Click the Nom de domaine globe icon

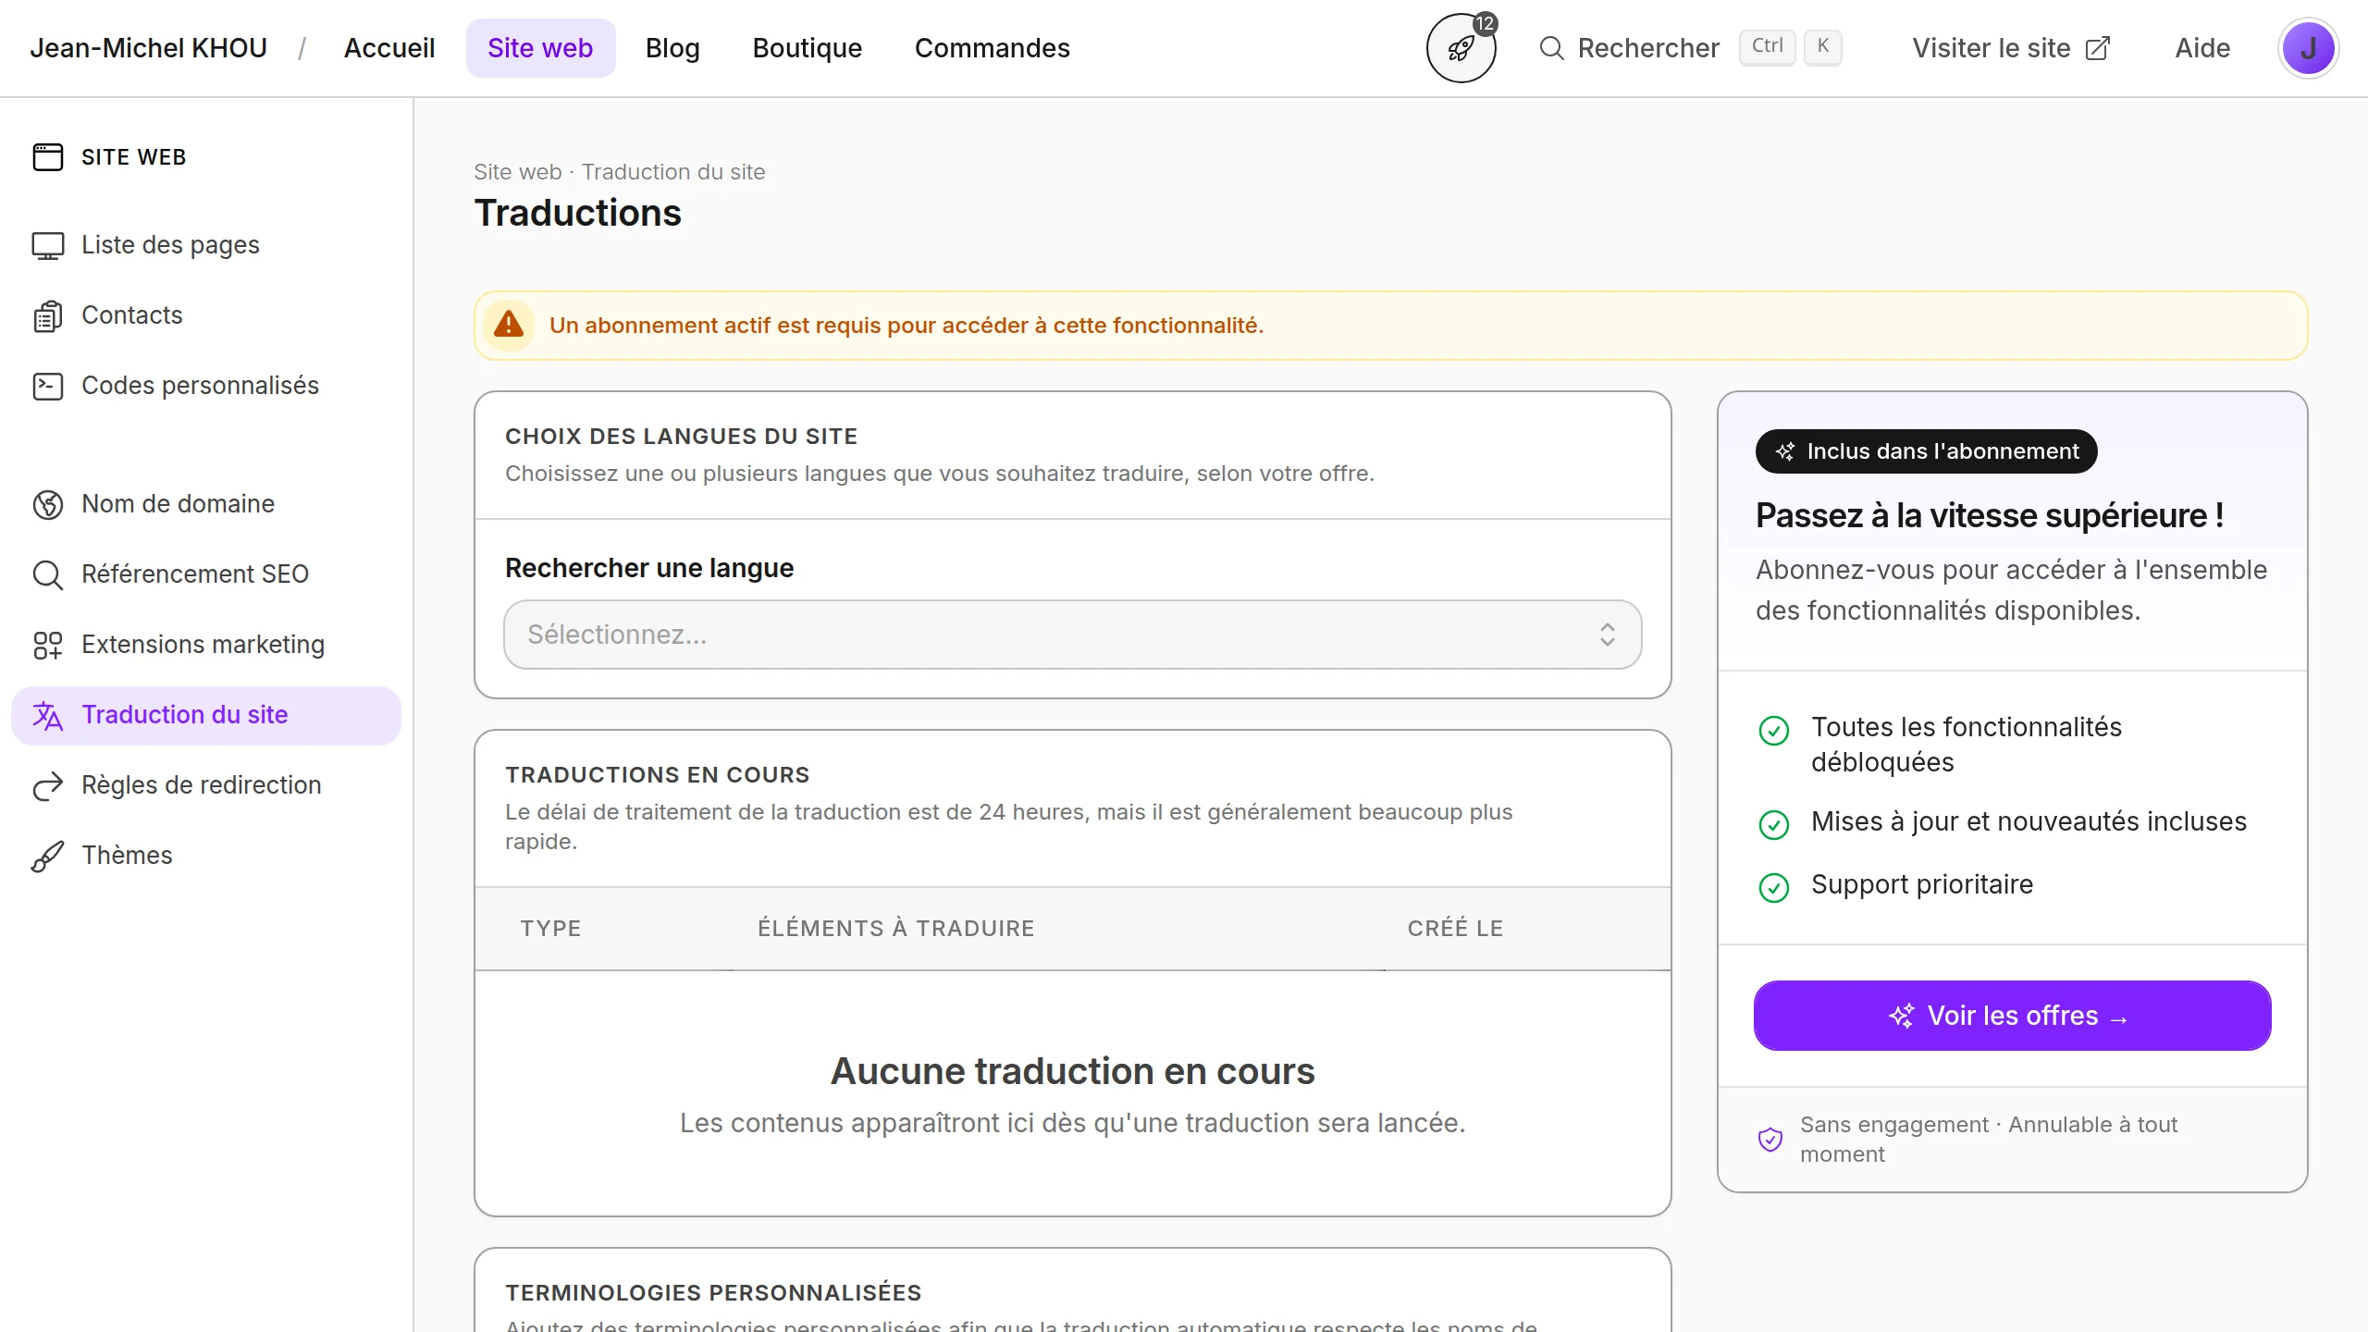pyautogui.click(x=48, y=504)
